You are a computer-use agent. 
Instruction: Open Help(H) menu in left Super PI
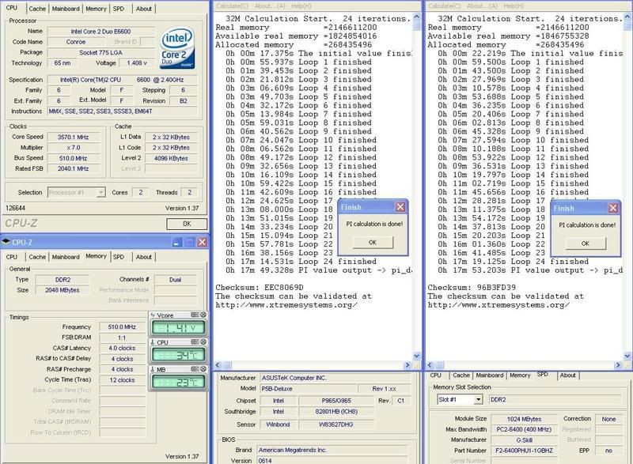coord(301,6)
